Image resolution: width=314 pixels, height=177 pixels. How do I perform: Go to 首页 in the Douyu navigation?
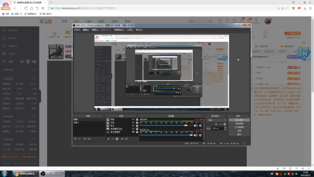[x=64, y=21]
